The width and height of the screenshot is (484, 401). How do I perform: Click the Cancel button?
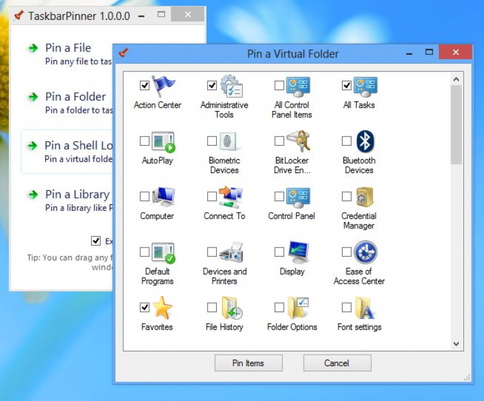(x=337, y=363)
